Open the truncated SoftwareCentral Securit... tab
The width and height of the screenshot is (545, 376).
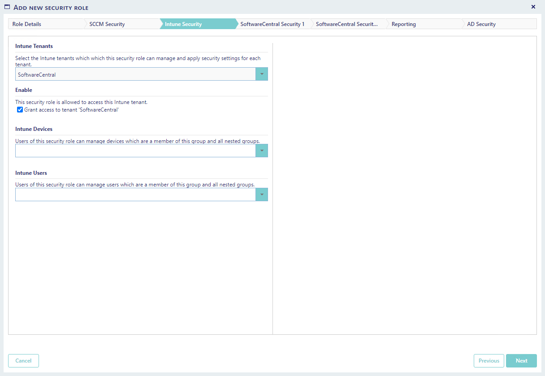346,24
